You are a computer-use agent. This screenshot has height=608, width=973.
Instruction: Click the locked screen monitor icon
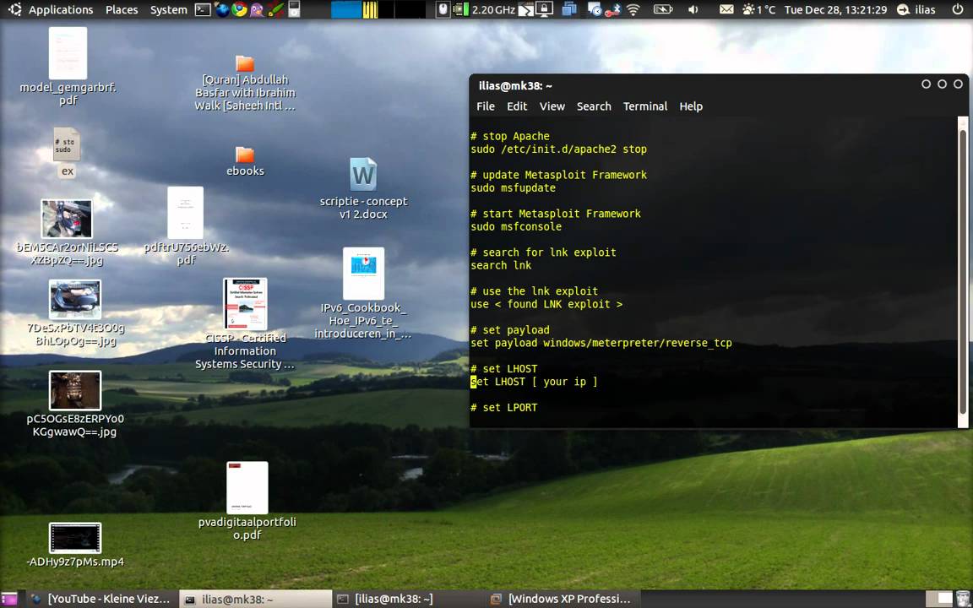(544, 9)
